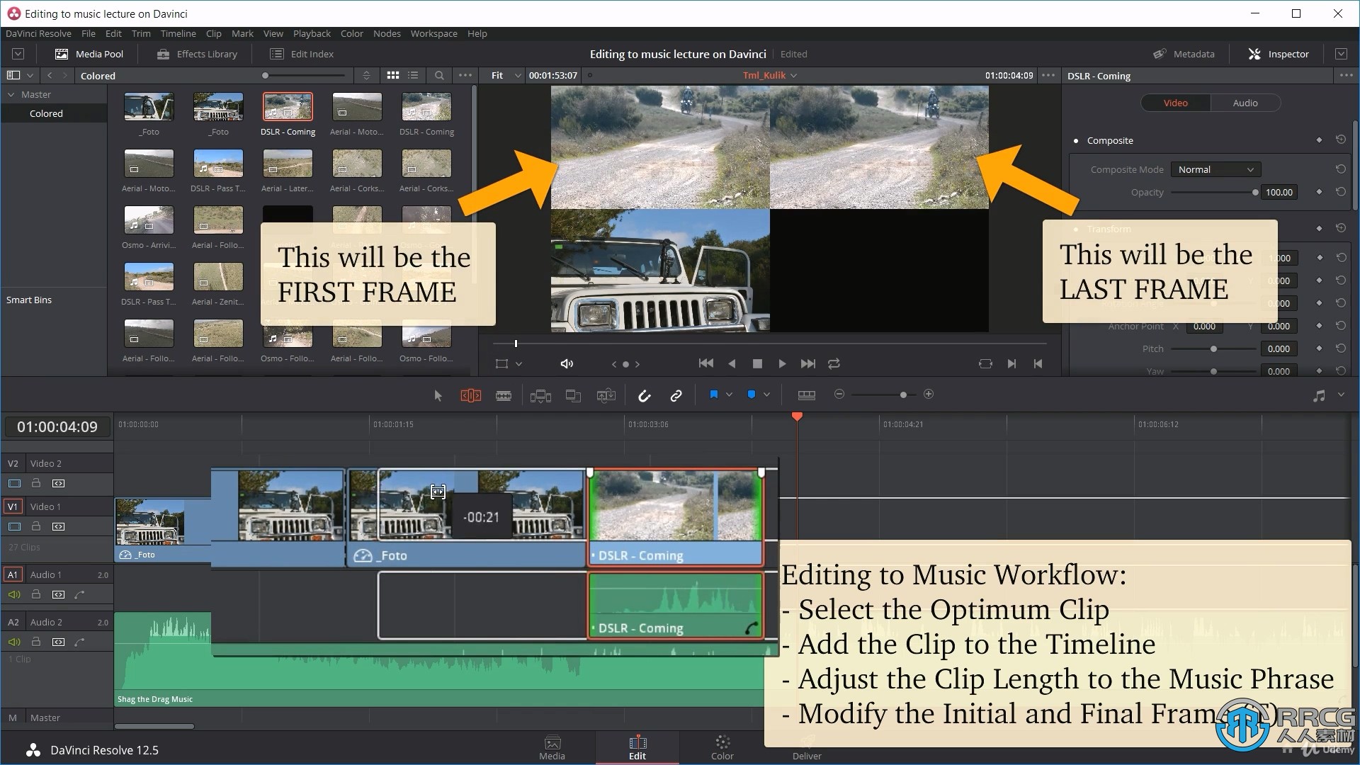The width and height of the screenshot is (1360, 765).
Task: Click the audio mixer note icon
Action: click(1319, 396)
